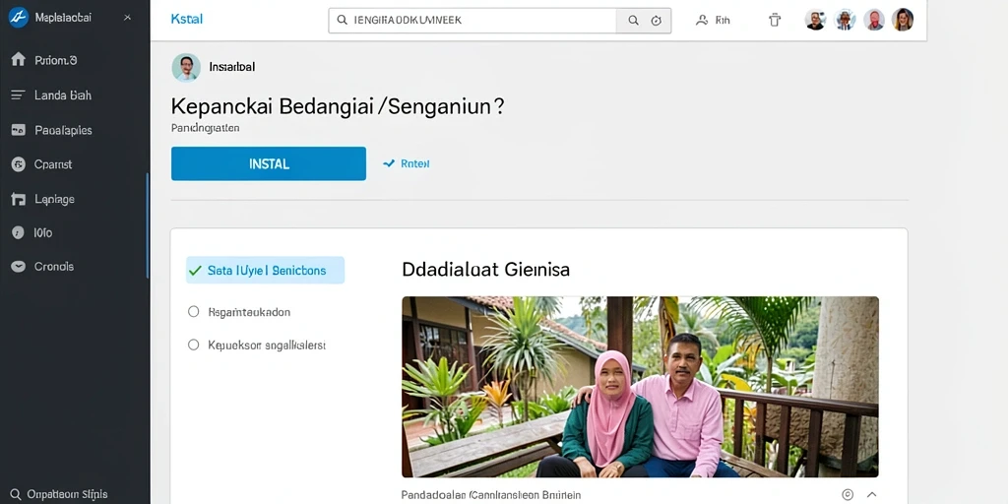Open the Cronols icon in sidebar
Screen dimensions: 1008x504
[x=18, y=266]
